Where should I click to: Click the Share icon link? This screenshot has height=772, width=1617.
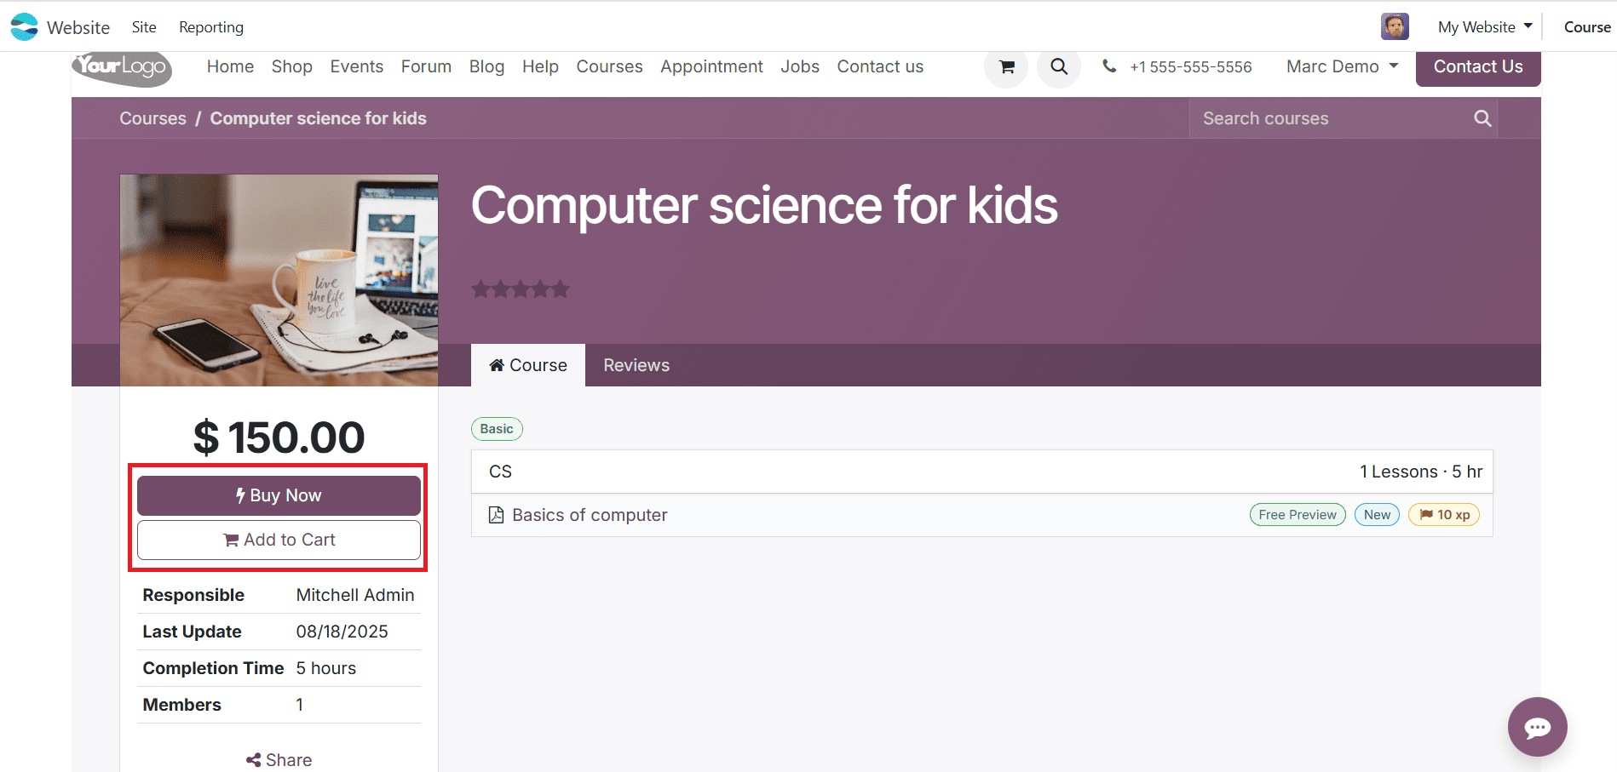pos(279,760)
